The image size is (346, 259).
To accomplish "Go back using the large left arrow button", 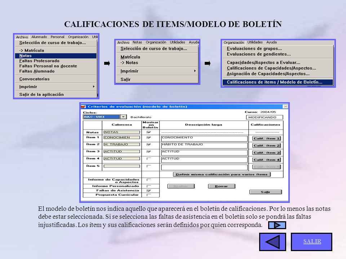I will [x=272, y=242].
